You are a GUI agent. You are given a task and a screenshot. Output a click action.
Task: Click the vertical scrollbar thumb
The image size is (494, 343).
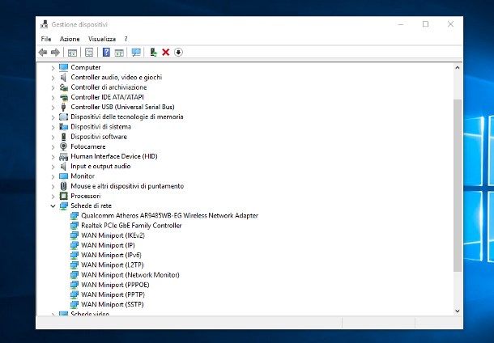pyautogui.click(x=458, y=186)
